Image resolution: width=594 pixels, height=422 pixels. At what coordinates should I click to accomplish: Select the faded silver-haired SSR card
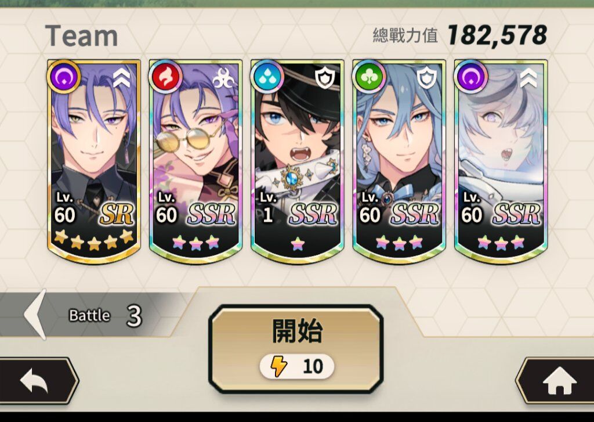(x=501, y=161)
